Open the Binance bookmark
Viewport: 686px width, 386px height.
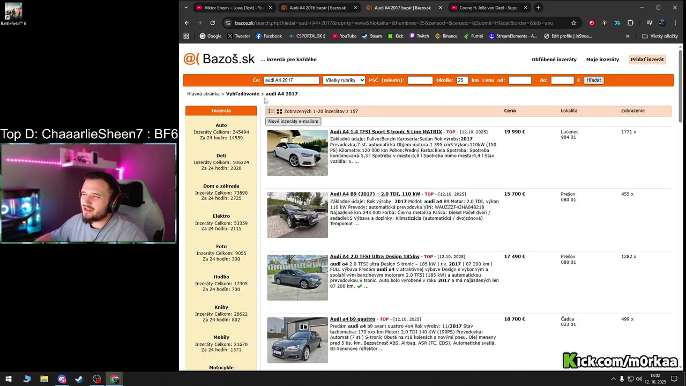point(446,36)
